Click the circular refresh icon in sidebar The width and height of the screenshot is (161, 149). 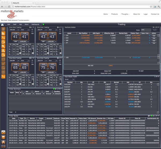(3, 133)
